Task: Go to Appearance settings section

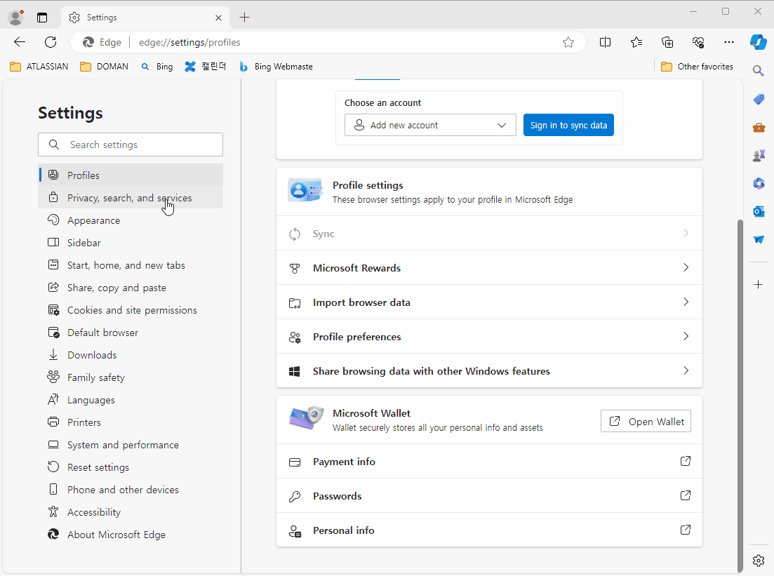Action: coord(93,220)
